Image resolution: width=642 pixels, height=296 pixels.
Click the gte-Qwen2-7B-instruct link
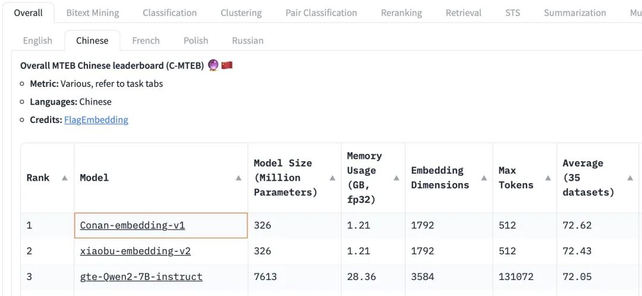(x=141, y=276)
